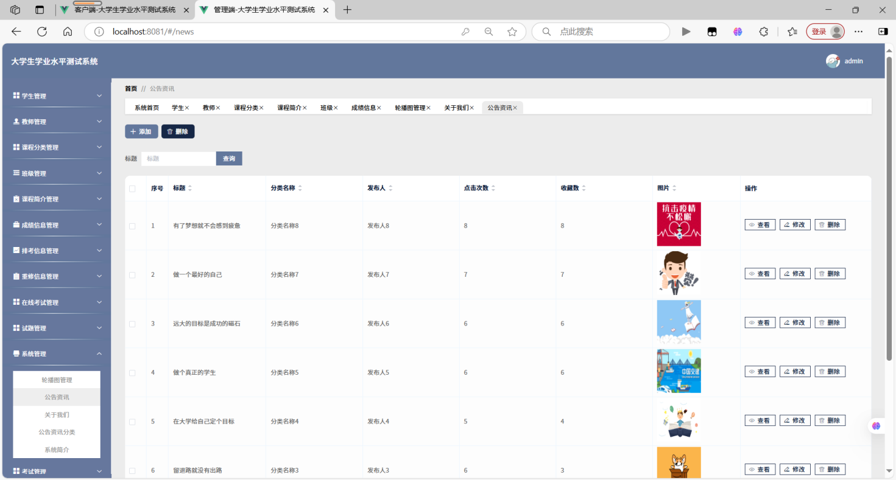
Task: Open a new browser tab with plus
Action: [x=347, y=10]
